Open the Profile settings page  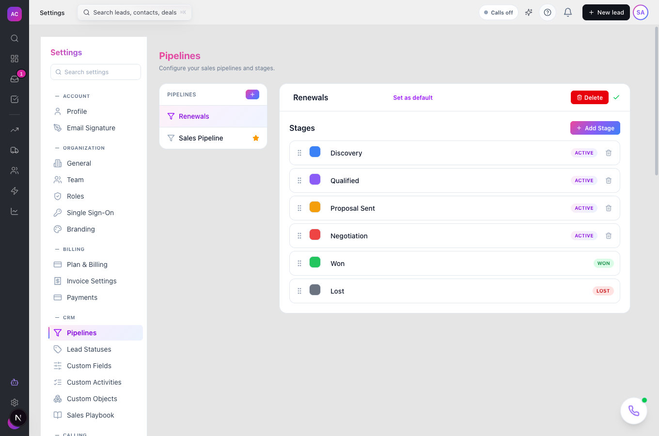(x=95, y=111)
